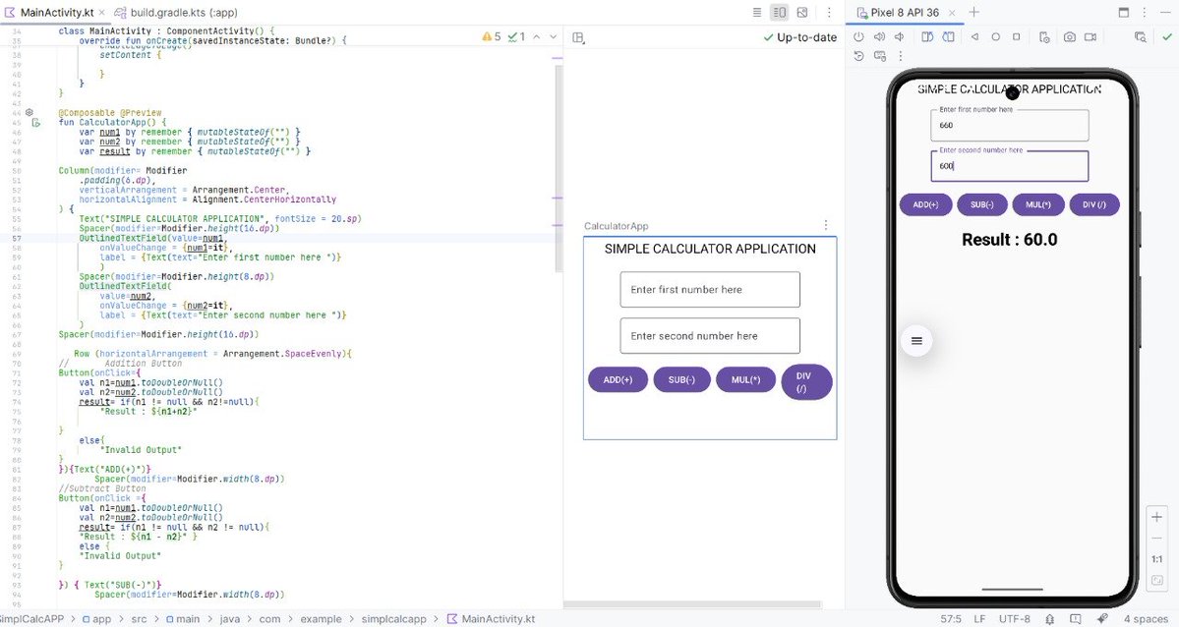The width and height of the screenshot is (1179, 627).
Task: Click the editor vertical scrollbar
Action: pos(559,169)
